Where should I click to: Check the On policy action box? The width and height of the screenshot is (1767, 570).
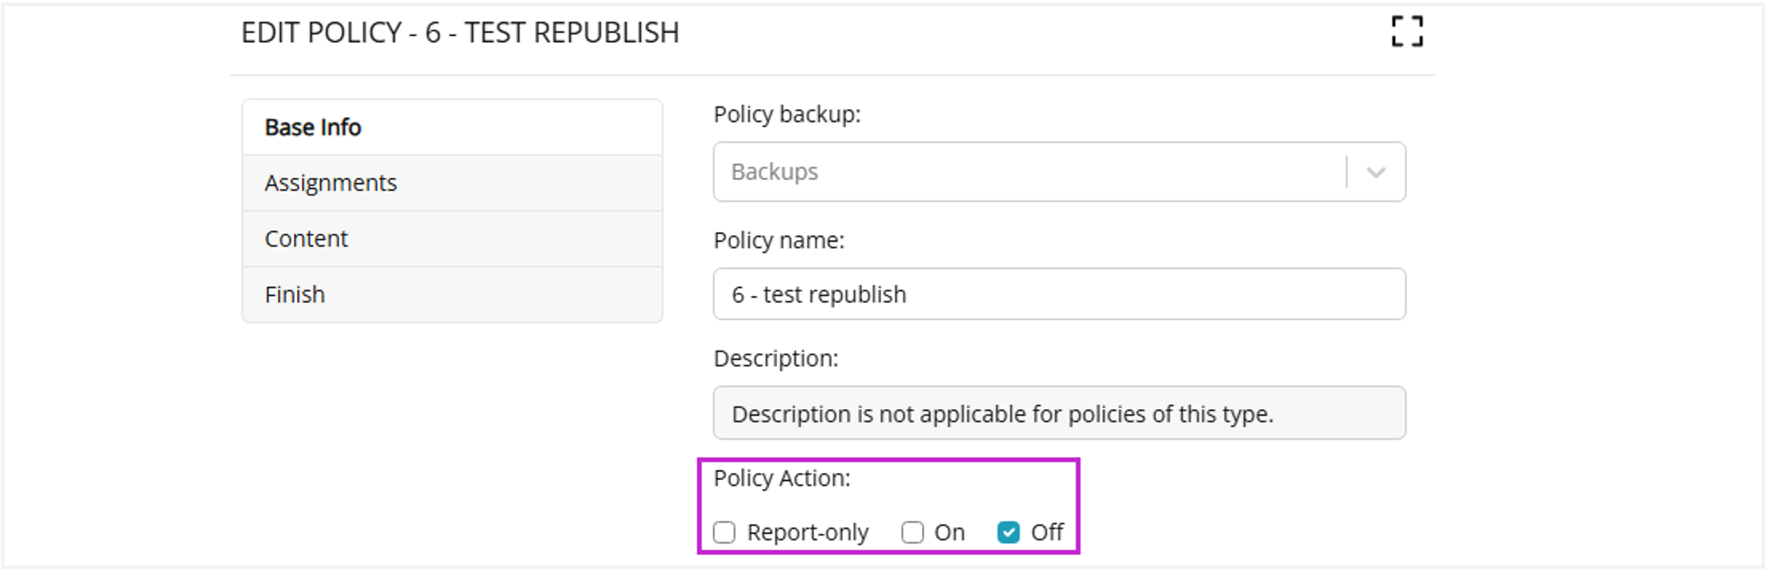click(912, 533)
